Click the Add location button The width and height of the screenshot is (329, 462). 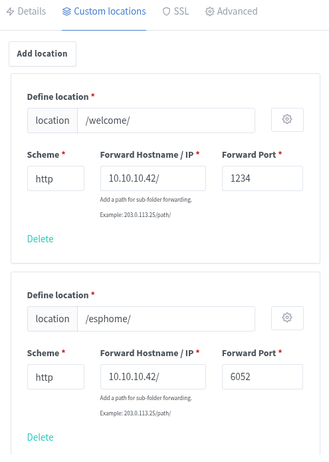coord(43,54)
